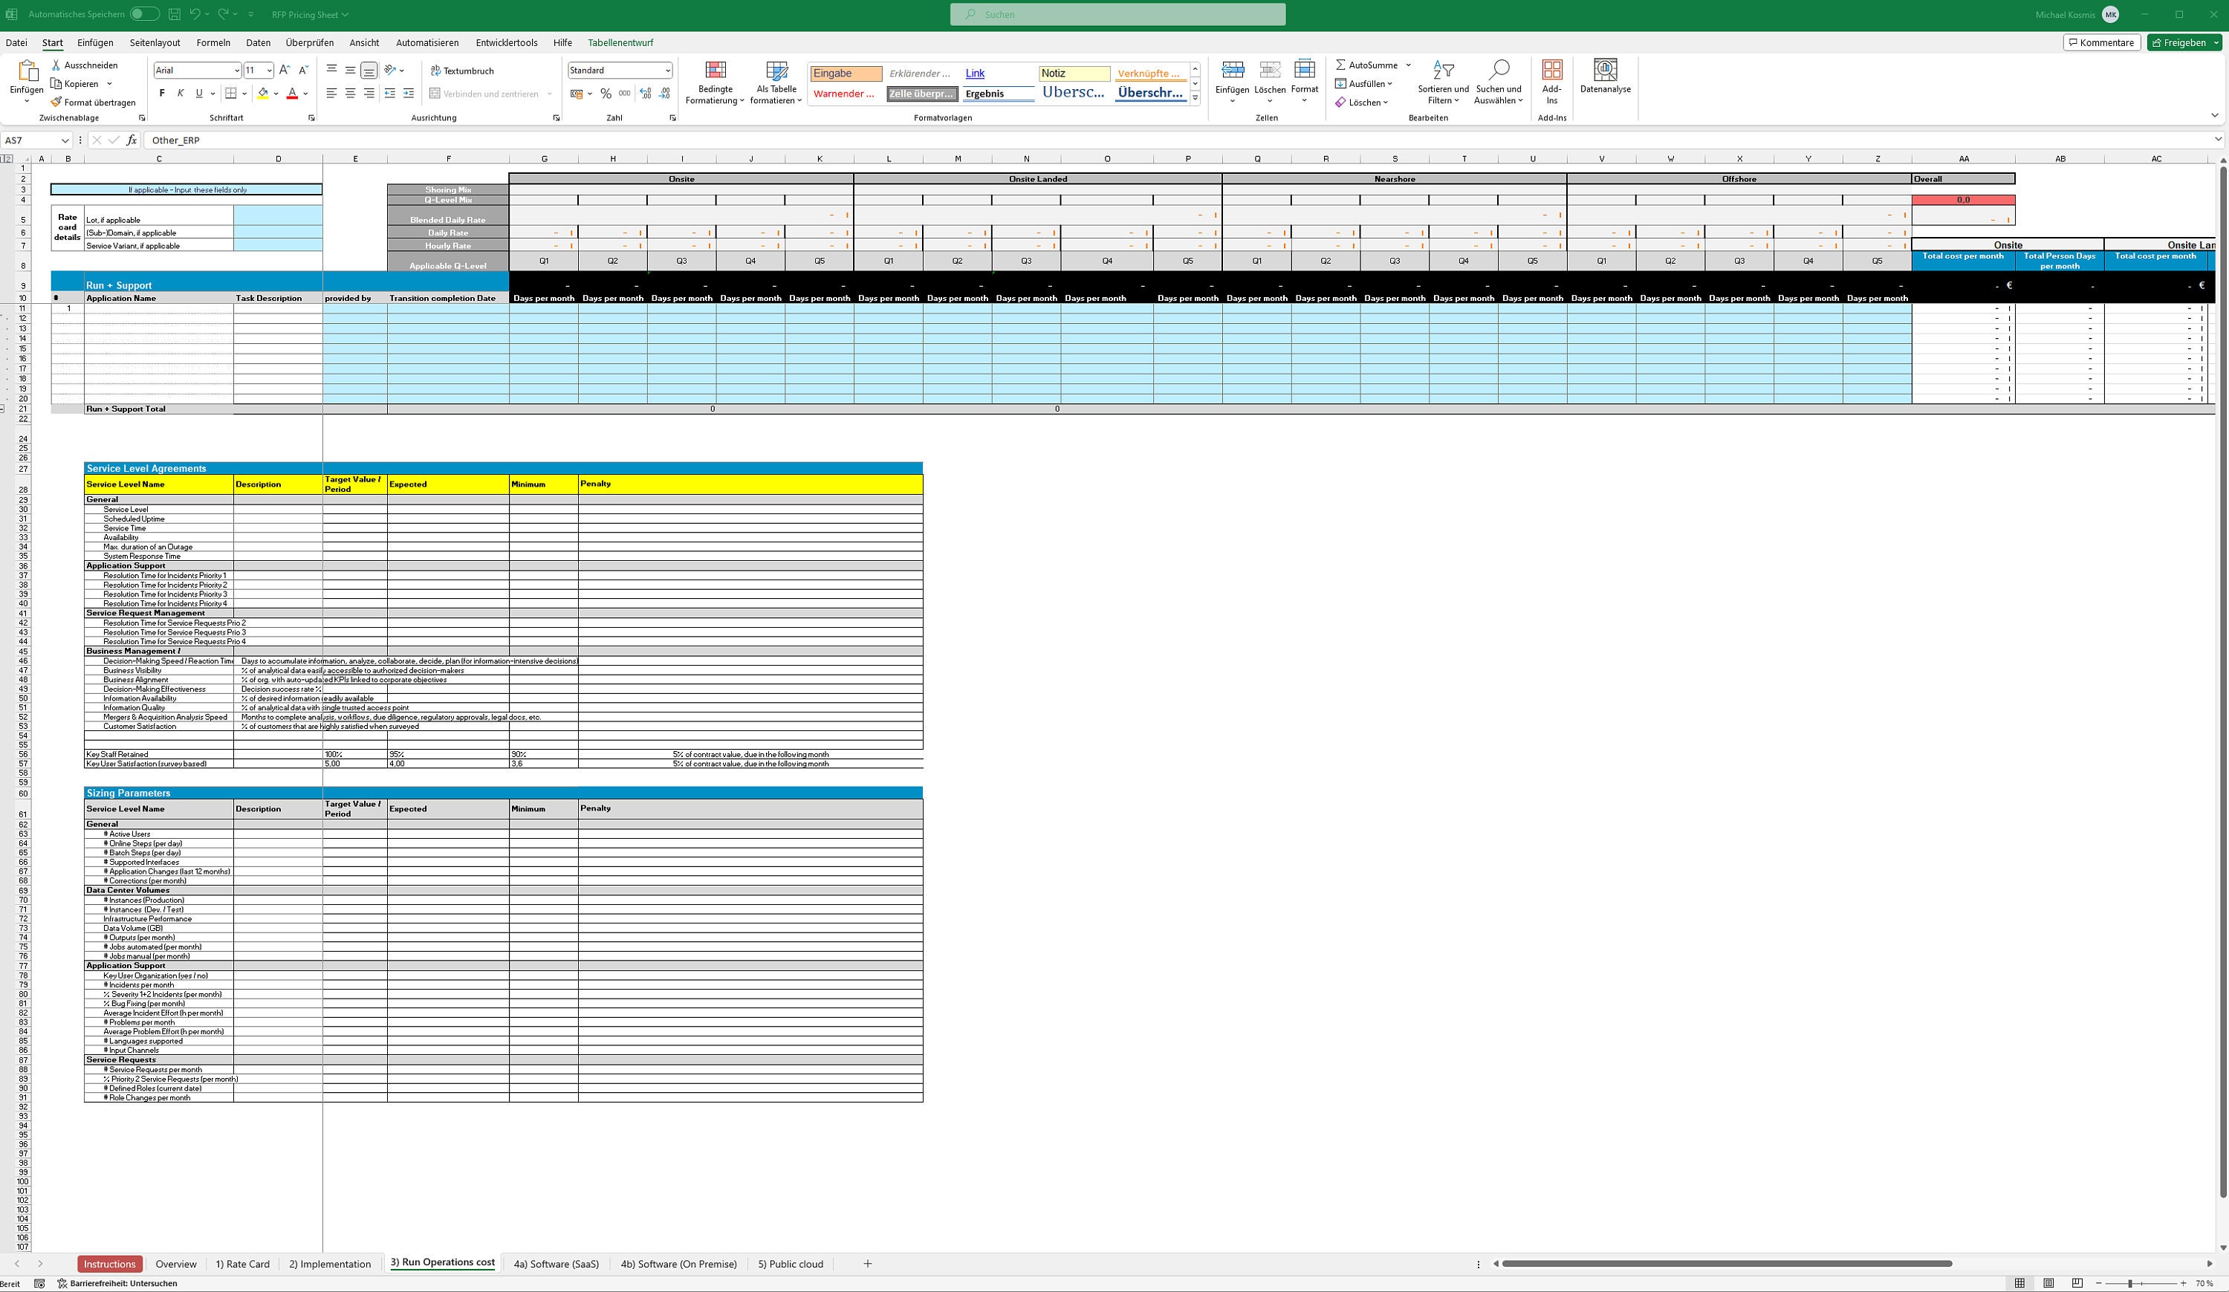This screenshot has width=2229, height=1292.
Task: Expand cell styles gallery more button
Action: pos(1195,98)
